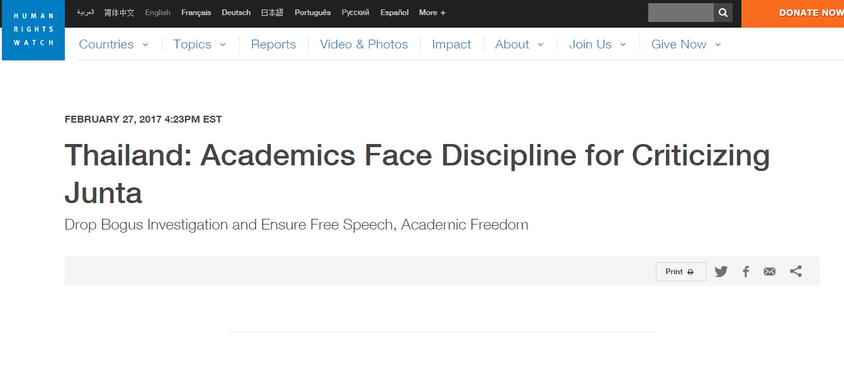Click the Donate Now button
The height and width of the screenshot is (366, 844).
click(x=793, y=13)
